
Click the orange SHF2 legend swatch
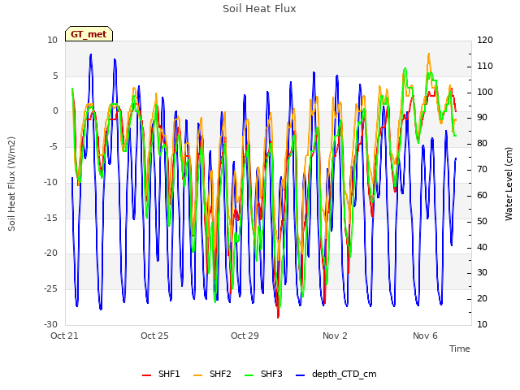(197, 375)
